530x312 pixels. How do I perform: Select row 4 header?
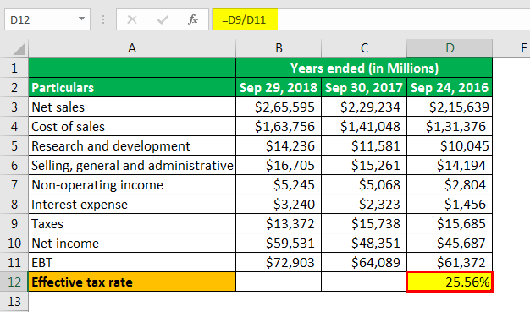pos(14,127)
